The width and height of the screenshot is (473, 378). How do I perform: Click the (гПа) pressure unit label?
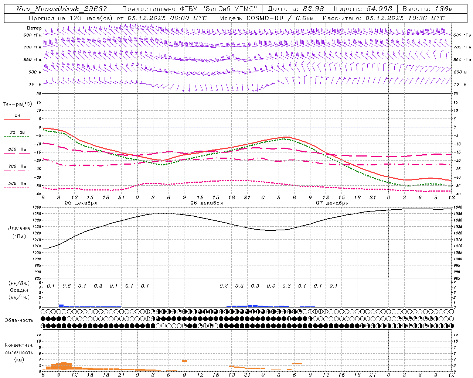point(19,236)
